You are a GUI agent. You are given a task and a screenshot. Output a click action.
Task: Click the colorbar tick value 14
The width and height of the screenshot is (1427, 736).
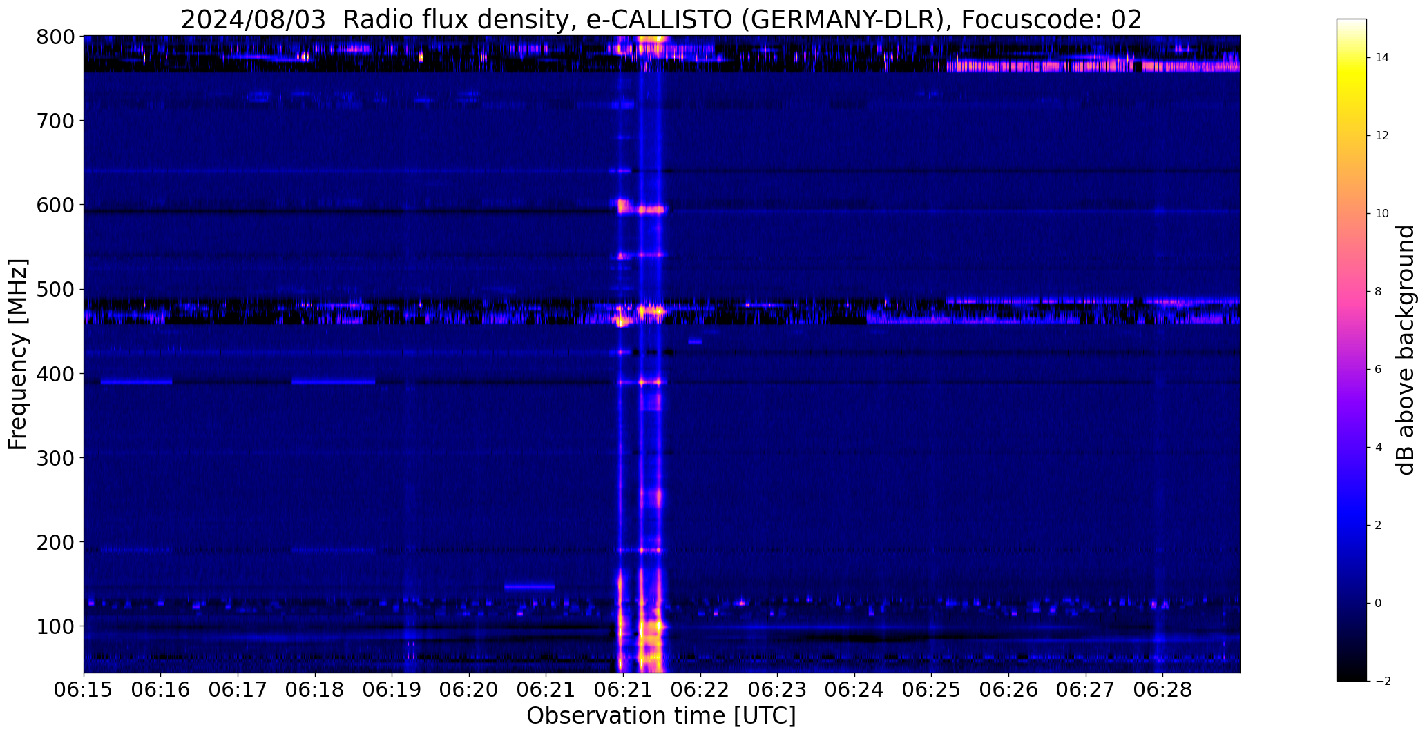(x=1381, y=58)
